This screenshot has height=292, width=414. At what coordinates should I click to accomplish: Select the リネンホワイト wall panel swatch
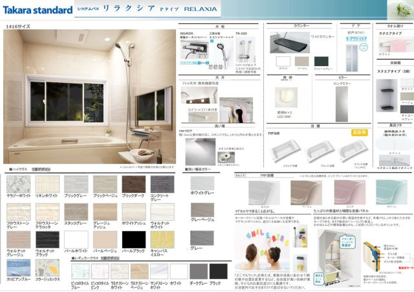click(x=47, y=185)
